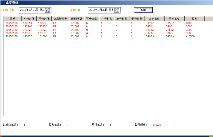This screenshot has width=213, height=137.
Task: Click the 盈亏额度 value 240.00
Action: click(157, 125)
